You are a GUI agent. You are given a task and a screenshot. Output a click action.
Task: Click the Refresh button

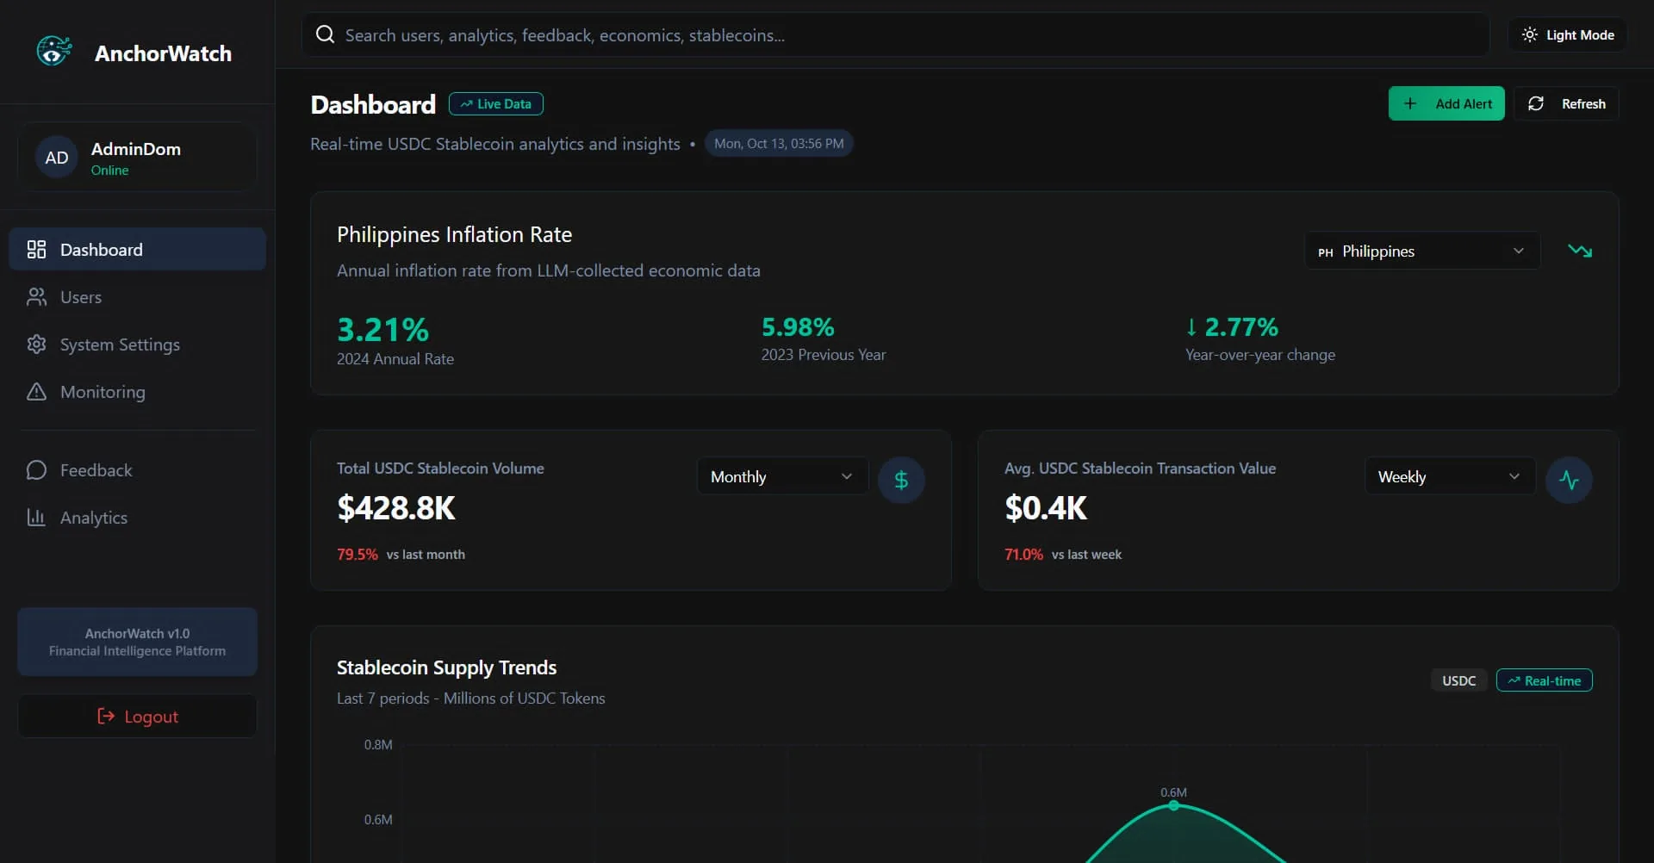tap(1566, 103)
